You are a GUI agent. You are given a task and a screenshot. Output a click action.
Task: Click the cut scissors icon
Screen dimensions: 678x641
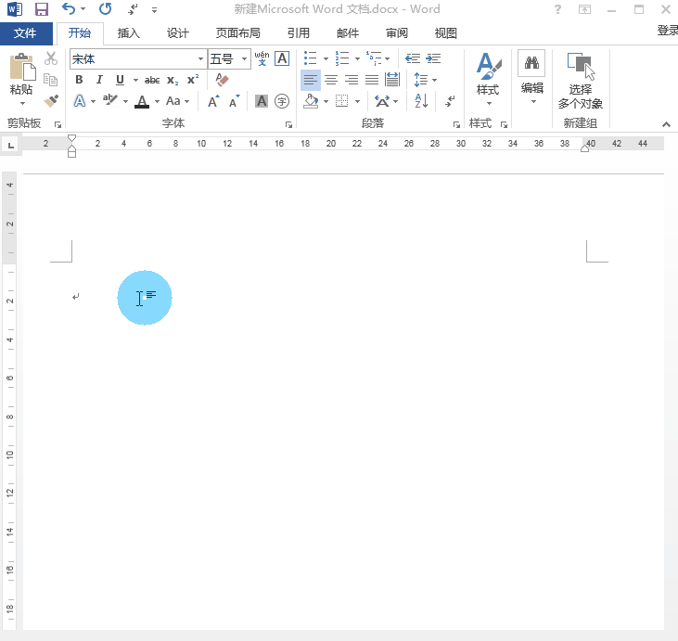[x=51, y=58]
